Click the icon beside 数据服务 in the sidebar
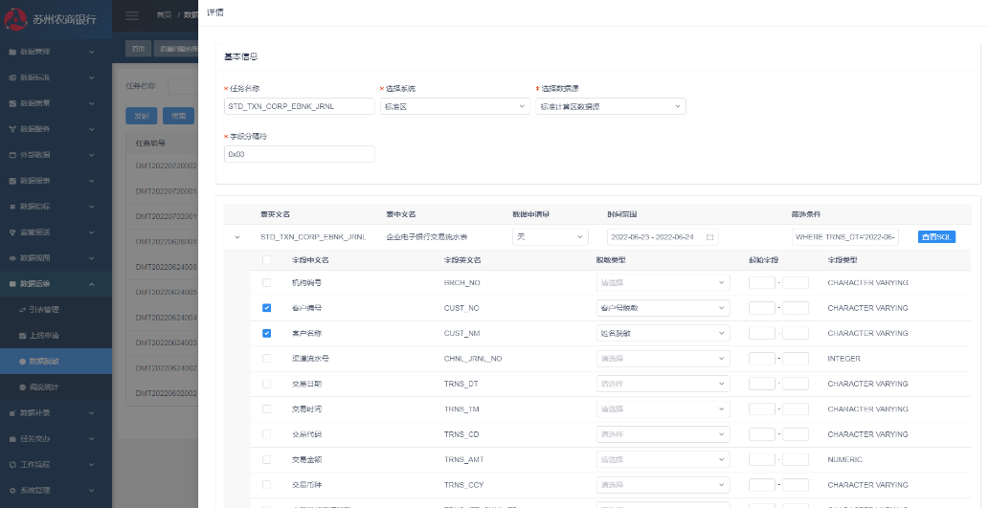The height and width of the screenshot is (508, 989). [x=12, y=129]
